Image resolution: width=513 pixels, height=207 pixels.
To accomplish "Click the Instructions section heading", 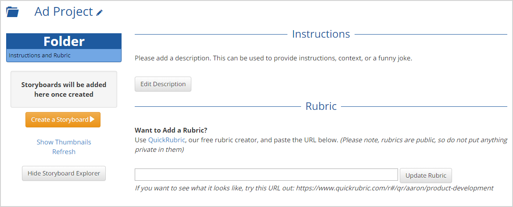I will tap(321, 34).
